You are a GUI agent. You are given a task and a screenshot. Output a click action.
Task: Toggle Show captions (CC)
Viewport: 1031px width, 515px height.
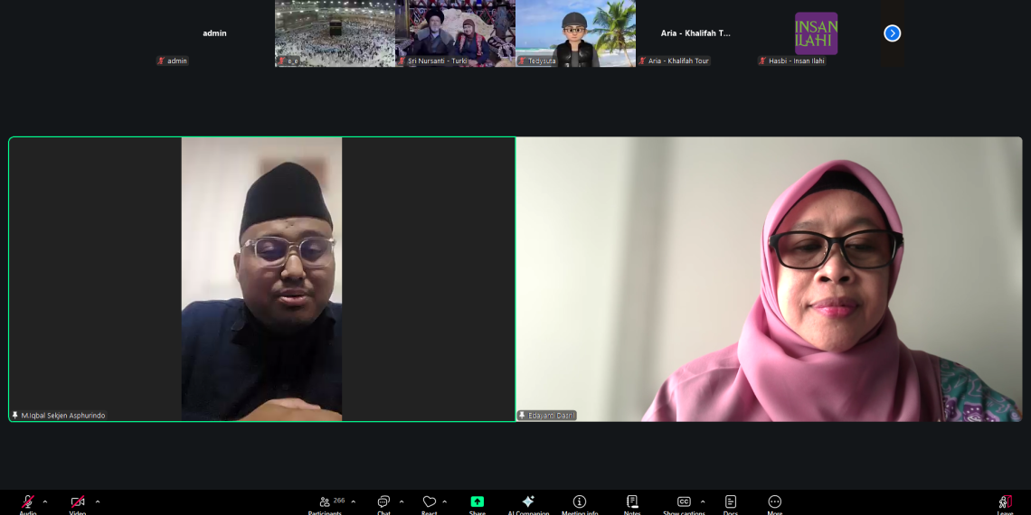tap(684, 502)
